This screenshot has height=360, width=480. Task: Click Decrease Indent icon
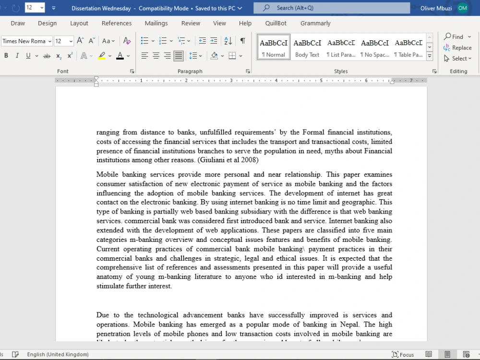point(203,41)
